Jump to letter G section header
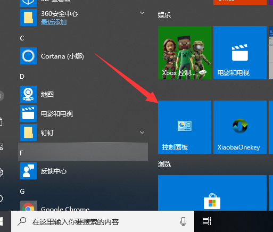The height and width of the screenshot is (232, 273). (22, 192)
